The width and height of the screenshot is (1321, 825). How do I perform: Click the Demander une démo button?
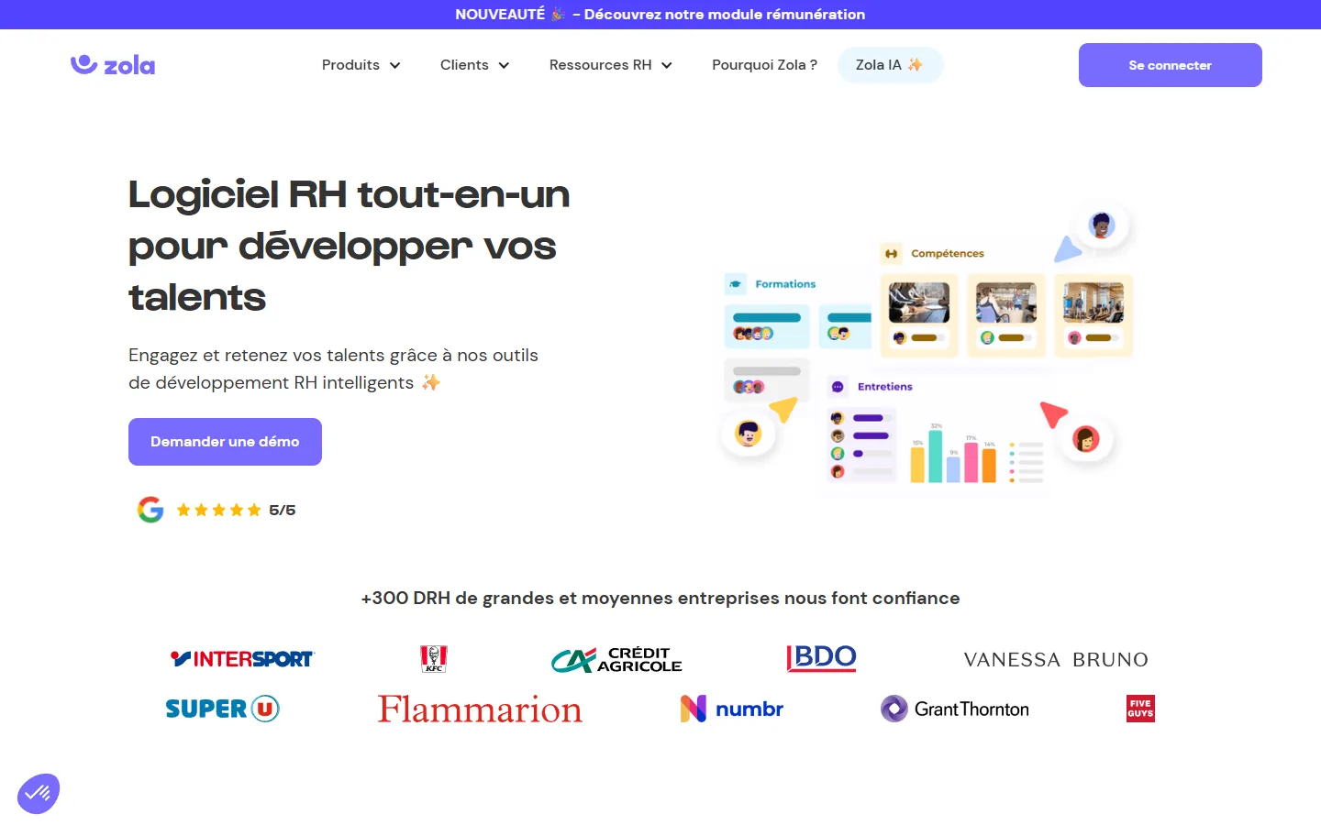pos(225,442)
